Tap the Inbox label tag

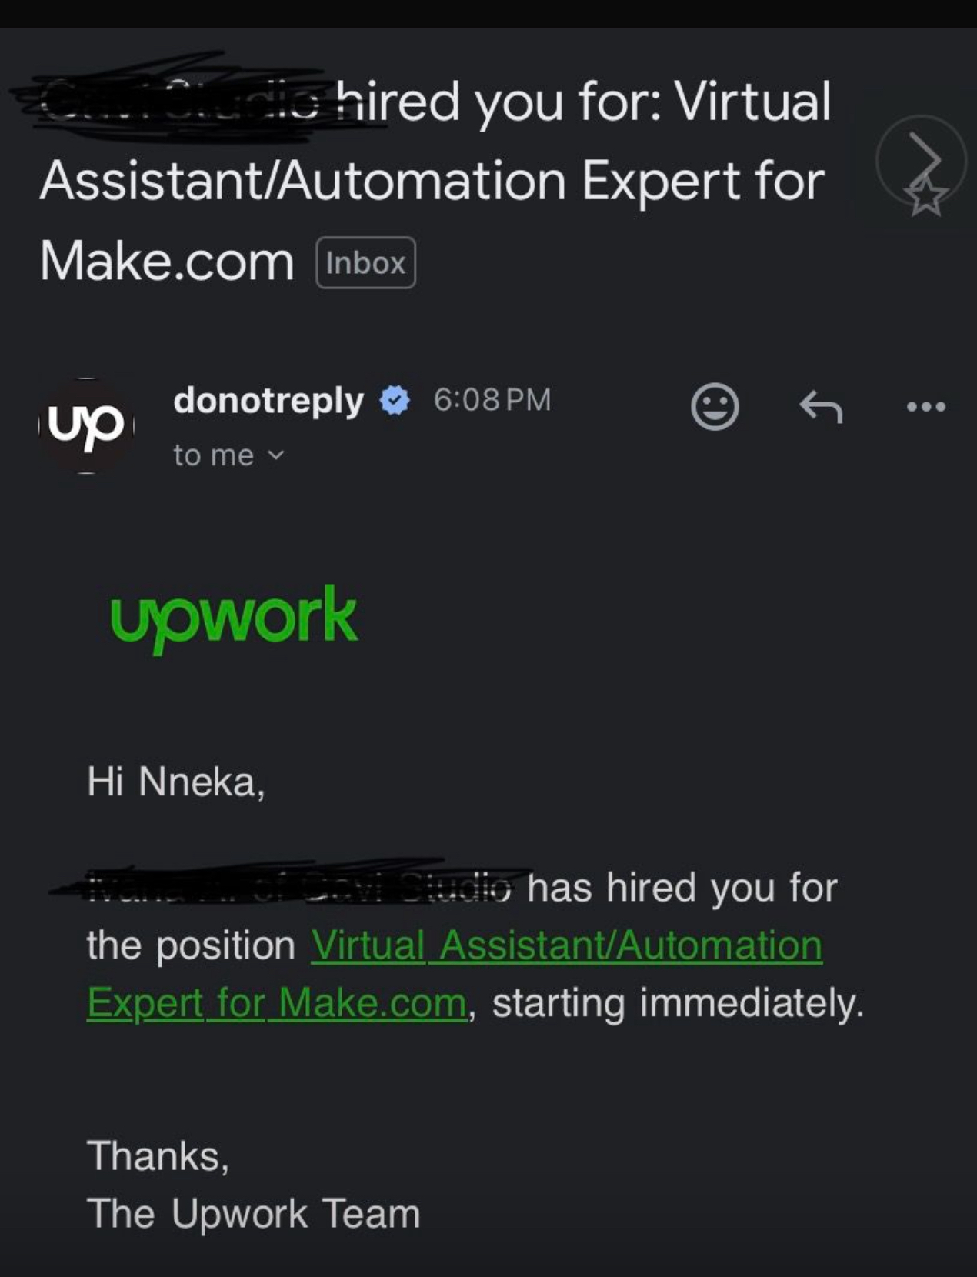(x=365, y=263)
